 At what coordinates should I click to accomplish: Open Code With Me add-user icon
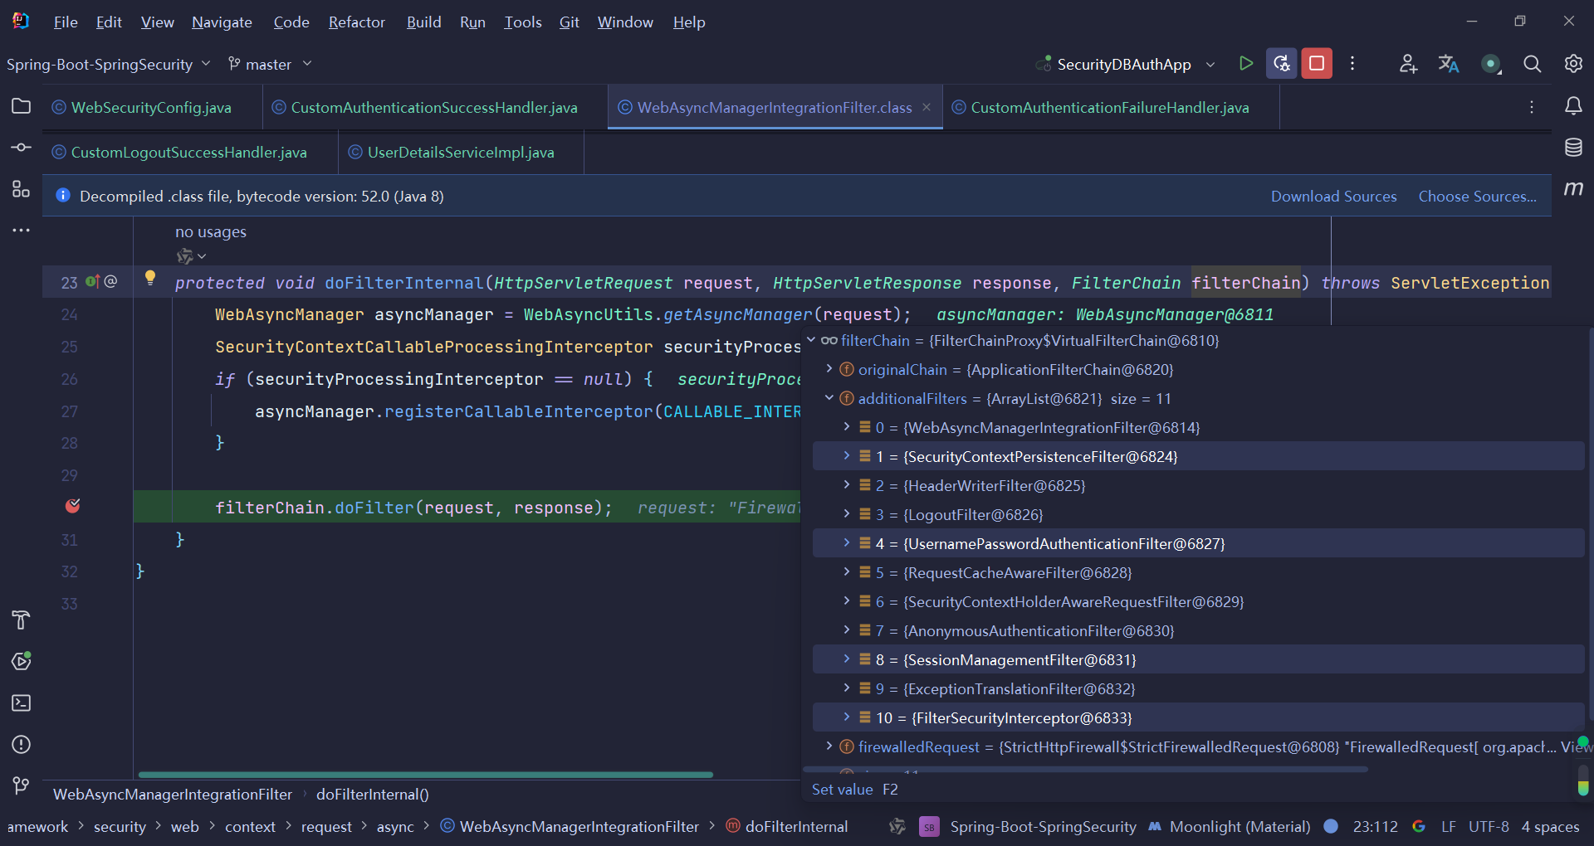point(1408,64)
